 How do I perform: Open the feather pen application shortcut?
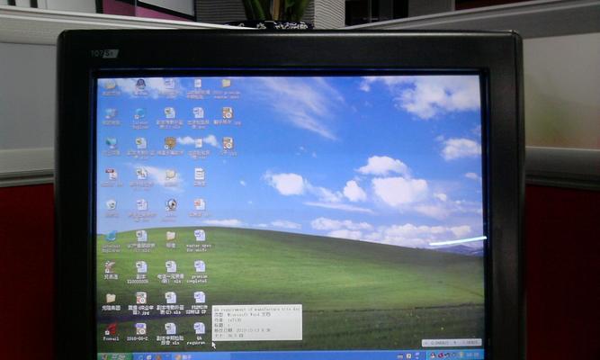(x=111, y=270)
